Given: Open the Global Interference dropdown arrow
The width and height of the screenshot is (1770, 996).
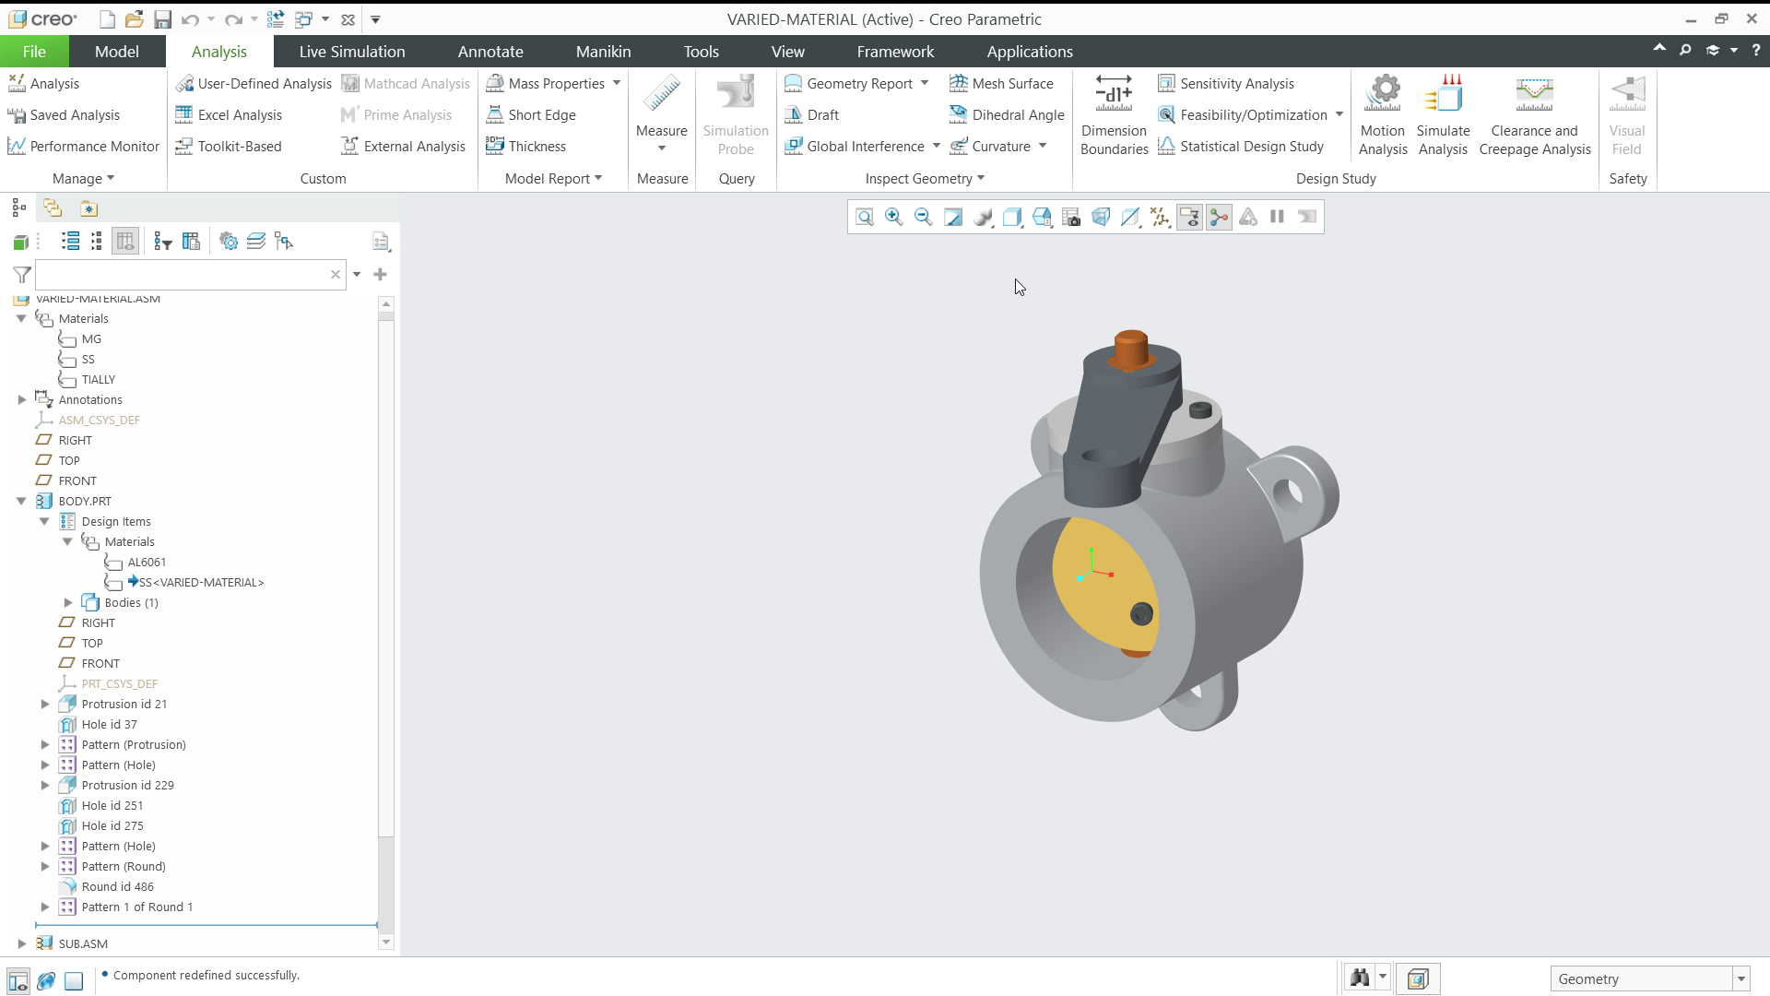Looking at the screenshot, I should click(x=936, y=146).
